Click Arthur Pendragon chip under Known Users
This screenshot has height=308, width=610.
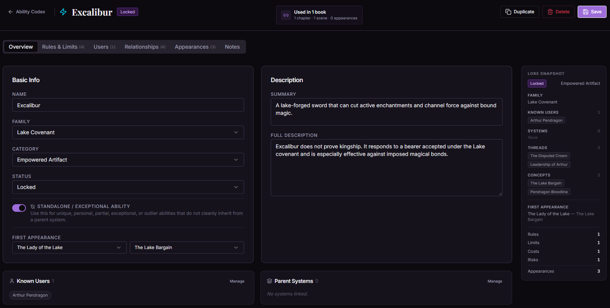point(30,295)
